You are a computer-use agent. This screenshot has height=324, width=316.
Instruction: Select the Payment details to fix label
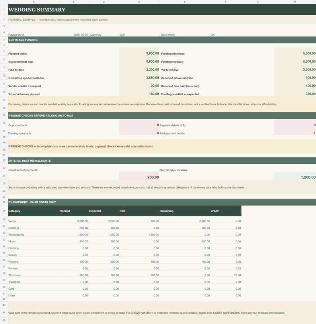(x=173, y=125)
